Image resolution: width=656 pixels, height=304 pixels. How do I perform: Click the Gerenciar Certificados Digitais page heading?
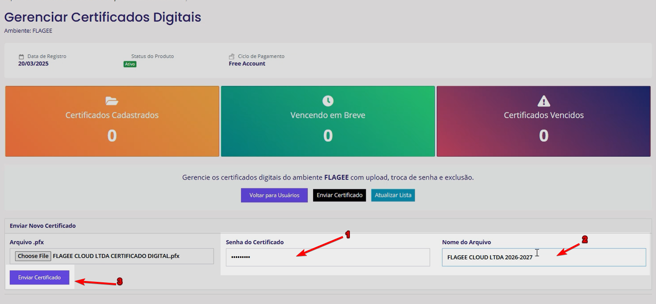coord(103,17)
